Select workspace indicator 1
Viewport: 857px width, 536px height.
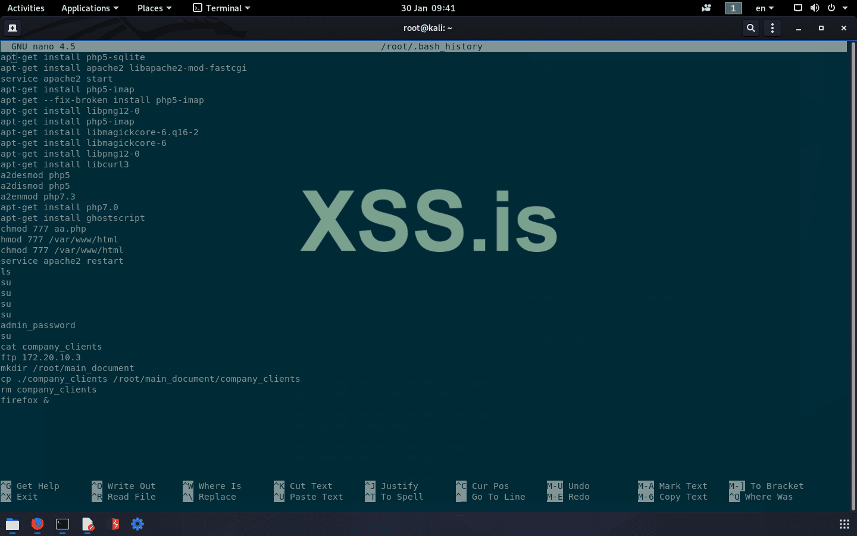(x=733, y=8)
